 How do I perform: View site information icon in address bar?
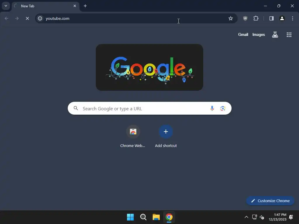[x=40, y=18]
